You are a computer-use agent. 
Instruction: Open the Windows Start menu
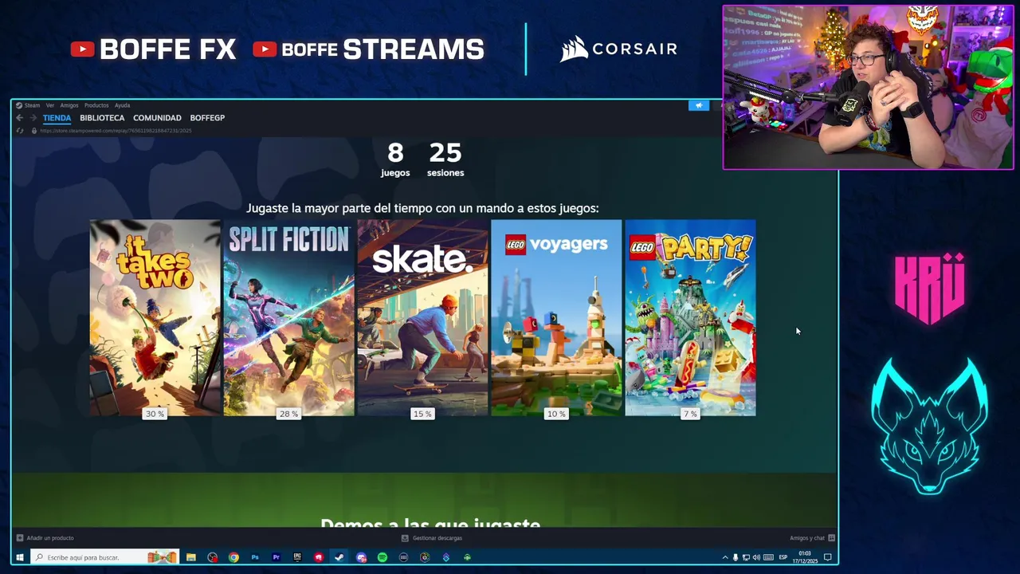tap(20, 557)
